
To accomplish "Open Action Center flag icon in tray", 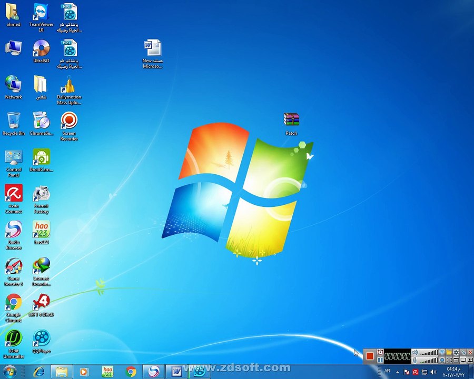I will [407, 372].
